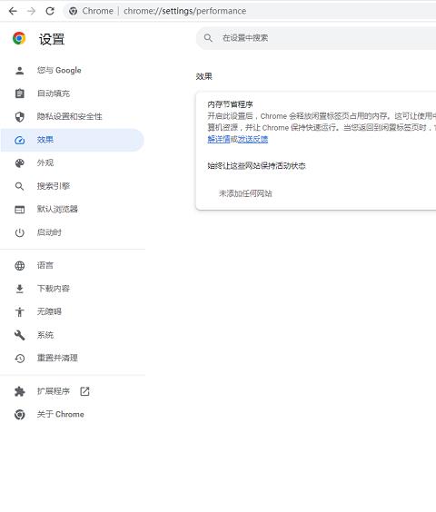Click the browser back arrow
This screenshot has width=436, height=512.
[13, 11]
